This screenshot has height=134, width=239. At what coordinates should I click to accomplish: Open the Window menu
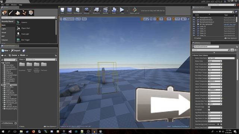pos(14,5)
